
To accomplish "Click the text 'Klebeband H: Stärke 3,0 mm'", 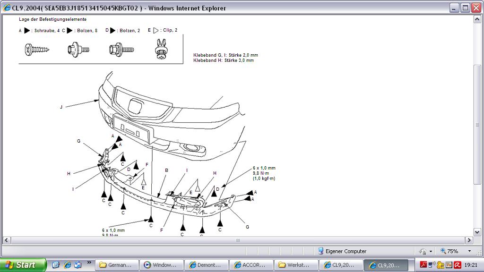I will 224,60.
